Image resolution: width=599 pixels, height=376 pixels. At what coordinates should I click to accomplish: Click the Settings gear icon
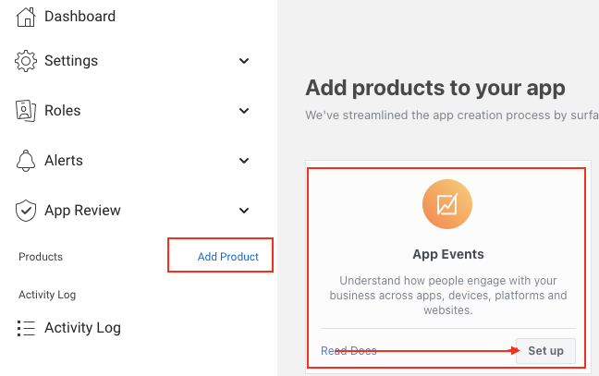coord(26,61)
